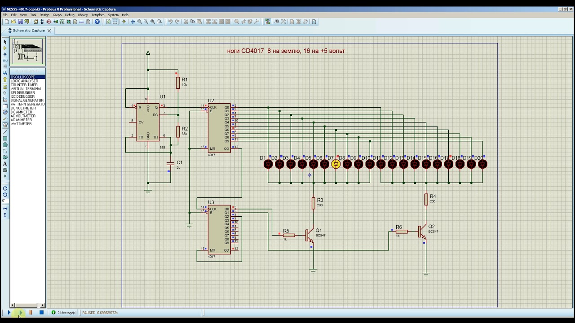The height and width of the screenshot is (323, 575).
Task: Select the 2D Graphics Text tool
Action: 5,164
